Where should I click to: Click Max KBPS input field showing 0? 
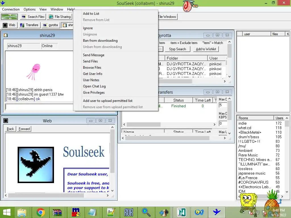point(223,123)
